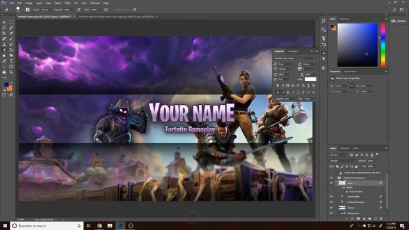
Task: Open File Explorer from the taskbar
Action: click(110, 226)
